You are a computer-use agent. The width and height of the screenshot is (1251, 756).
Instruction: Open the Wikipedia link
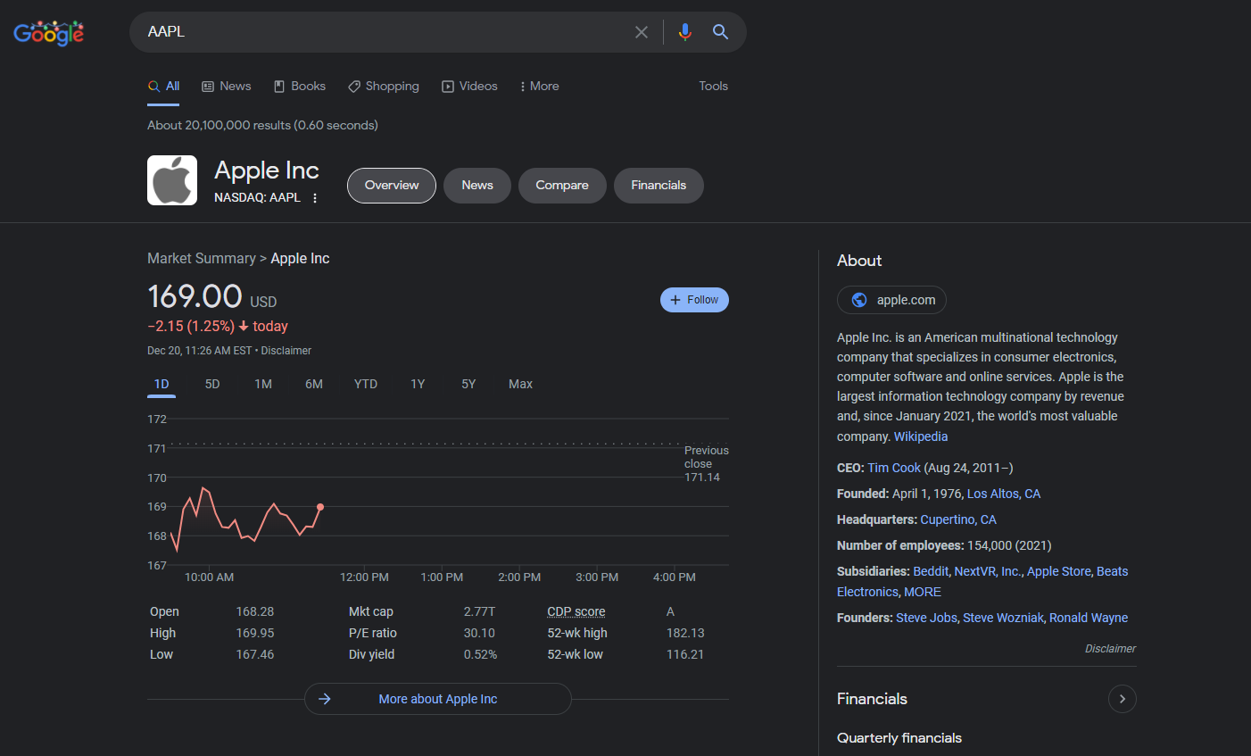[x=921, y=436]
